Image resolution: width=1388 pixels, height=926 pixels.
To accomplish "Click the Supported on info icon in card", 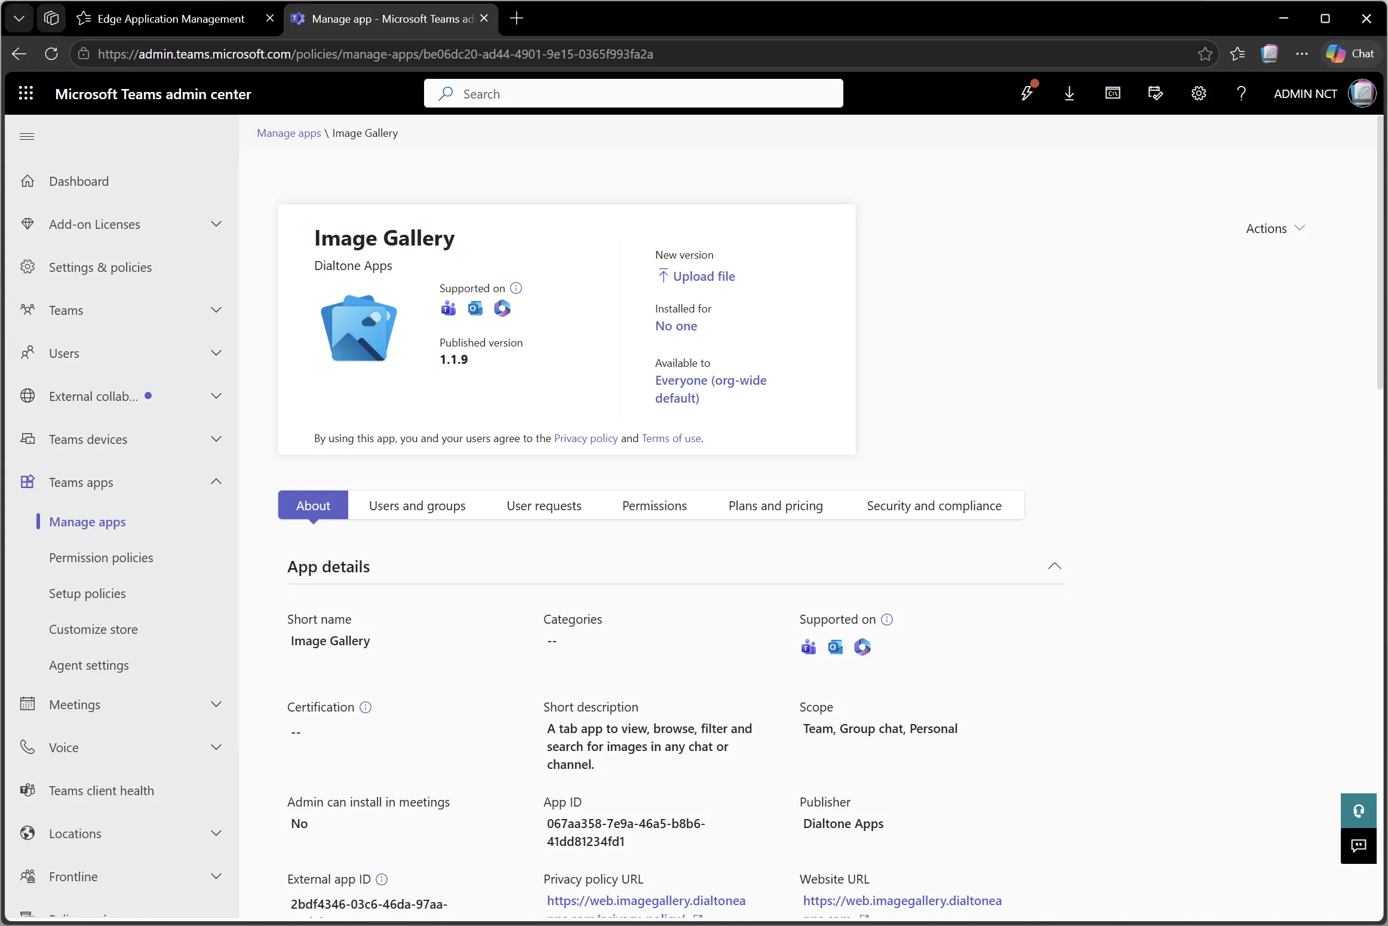I will point(517,289).
